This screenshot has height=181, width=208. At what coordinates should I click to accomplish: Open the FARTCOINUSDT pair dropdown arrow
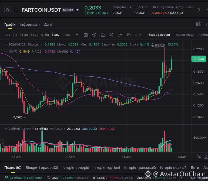point(78,10)
